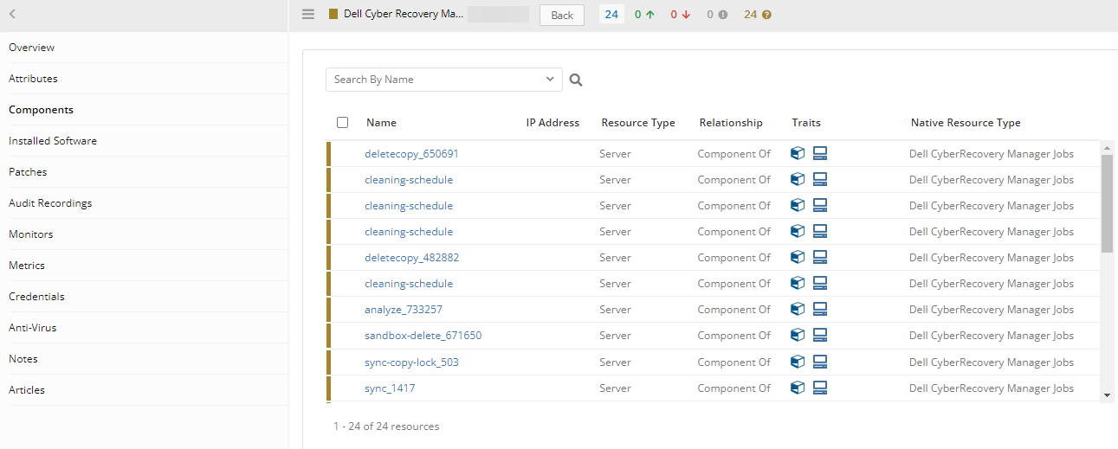Click the brown question-mark status count
Screen dimensions: 1118x449
(x=757, y=15)
